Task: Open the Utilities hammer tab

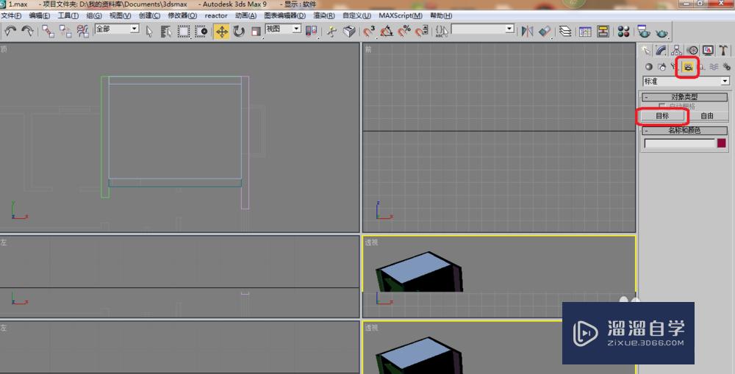Action: 723,50
